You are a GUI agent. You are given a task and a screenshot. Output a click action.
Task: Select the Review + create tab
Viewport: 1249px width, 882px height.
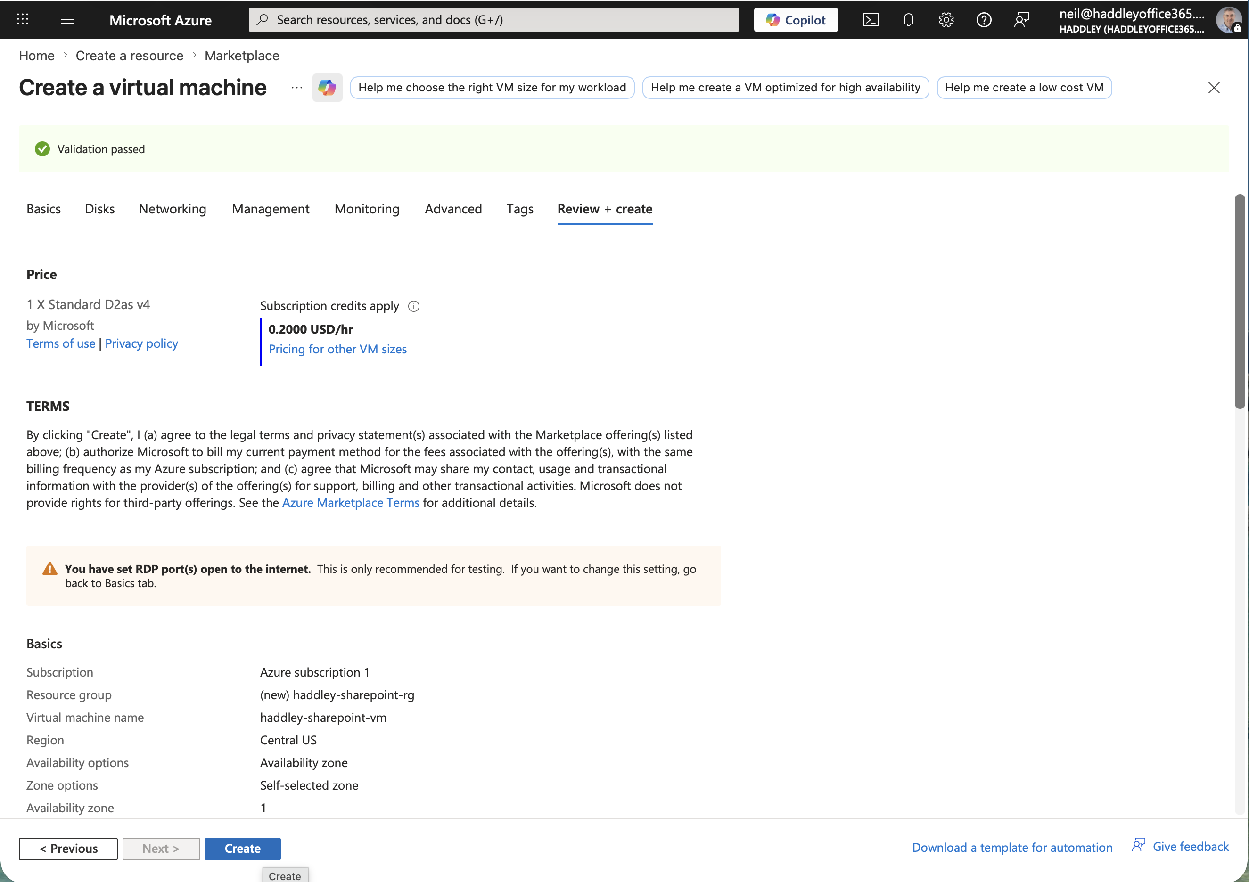(x=605, y=209)
